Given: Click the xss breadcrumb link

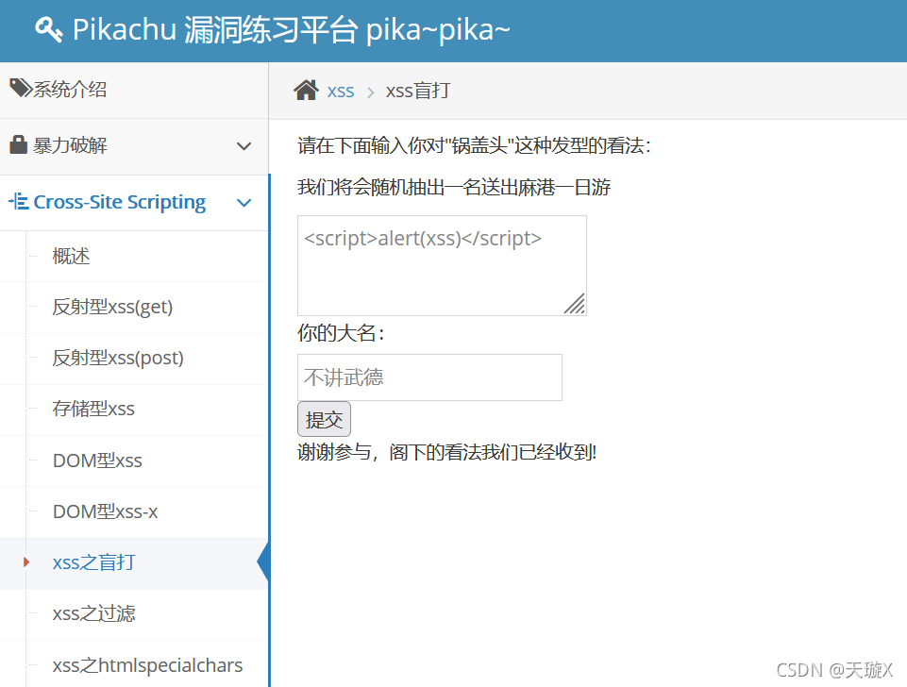Looking at the screenshot, I should click(341, 91).
